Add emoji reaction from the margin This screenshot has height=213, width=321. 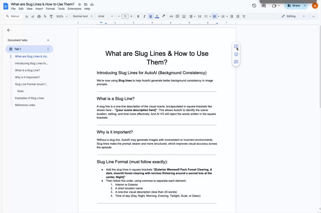click(x=236, y=54)
